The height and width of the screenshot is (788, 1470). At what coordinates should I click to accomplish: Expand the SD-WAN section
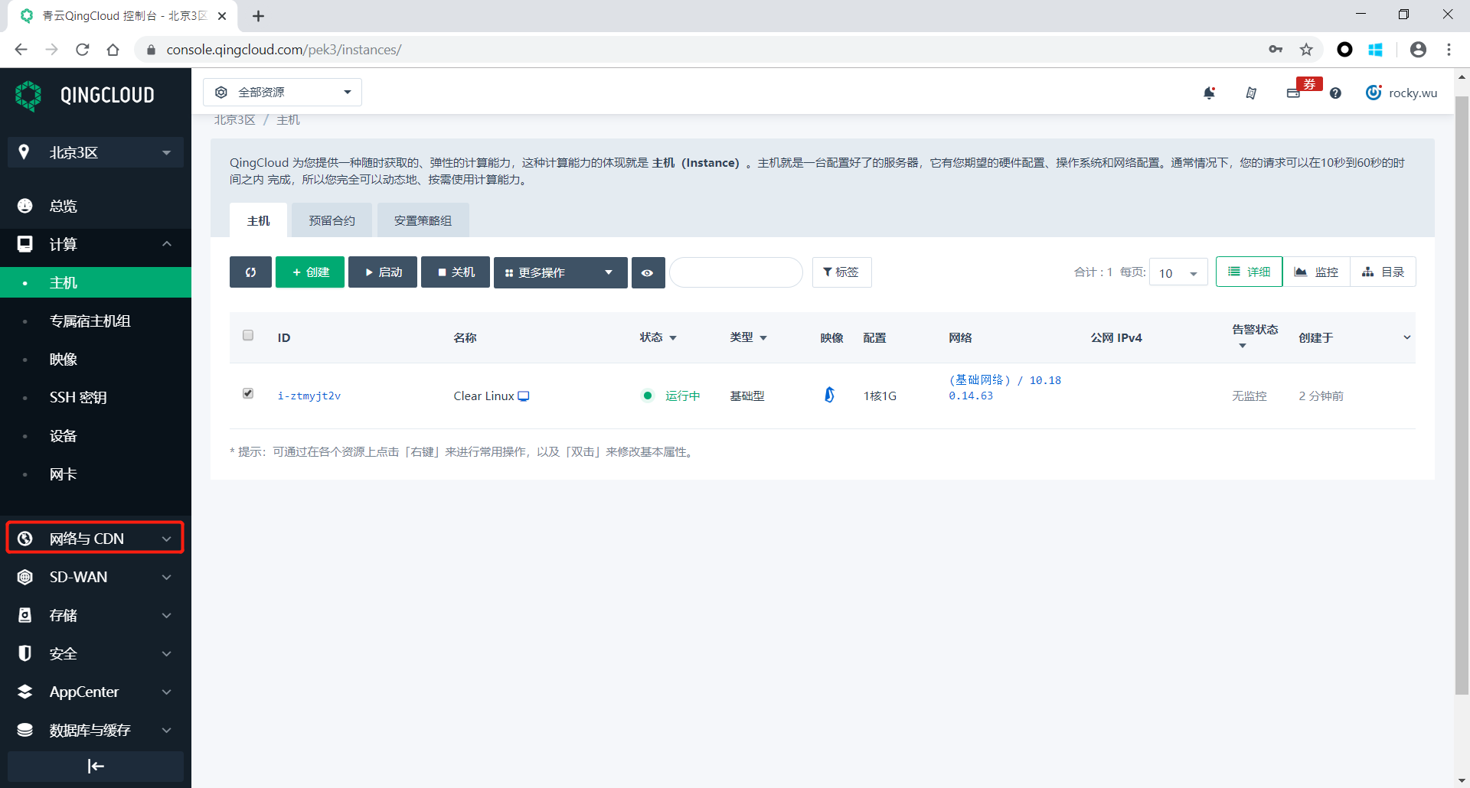96,577
